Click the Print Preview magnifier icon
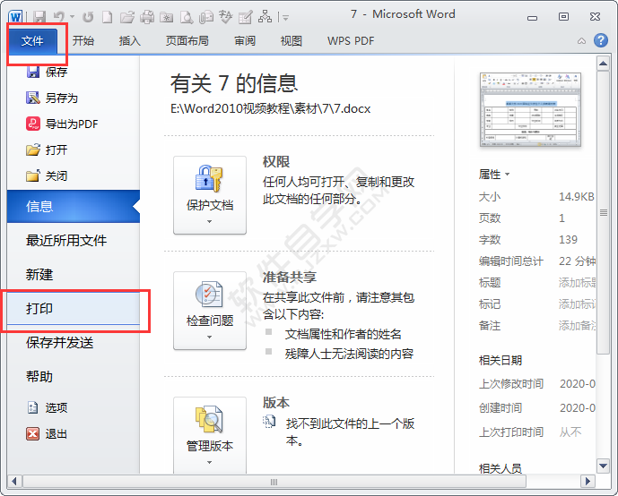The image size is (618, 496). click(187, 17)
